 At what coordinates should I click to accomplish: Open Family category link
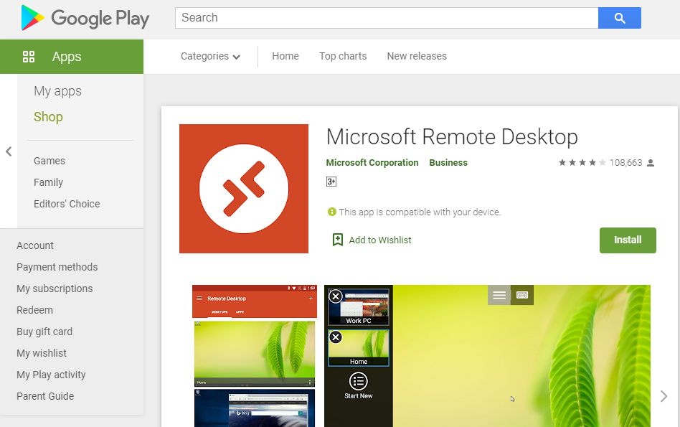[48, 182]
